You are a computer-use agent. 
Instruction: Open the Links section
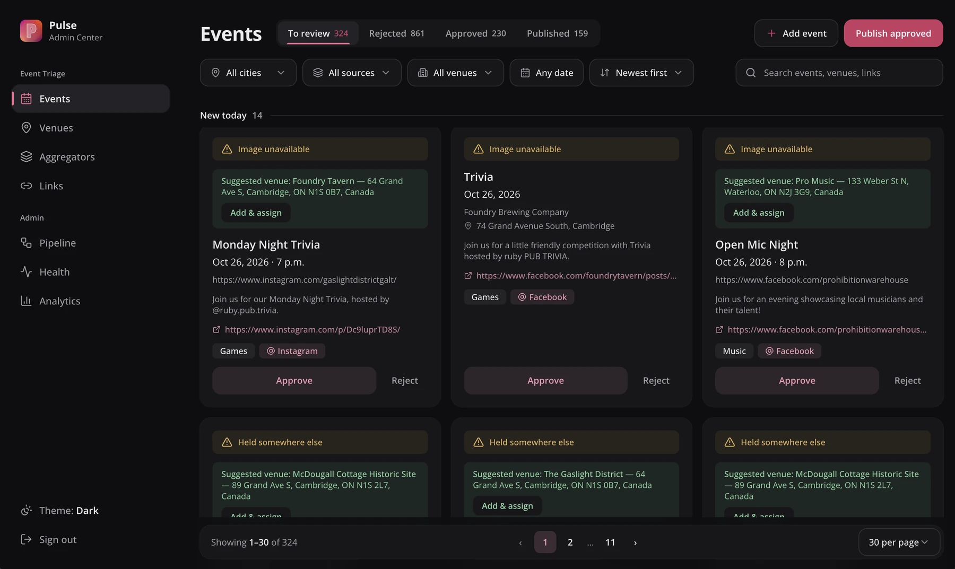point(91,186)
